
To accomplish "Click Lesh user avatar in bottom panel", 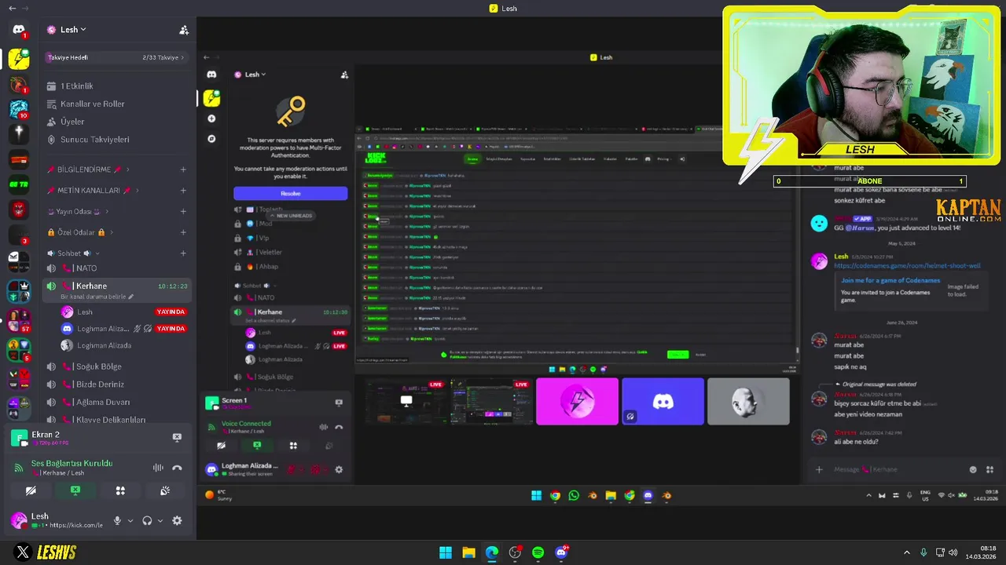I will [19, 520].
